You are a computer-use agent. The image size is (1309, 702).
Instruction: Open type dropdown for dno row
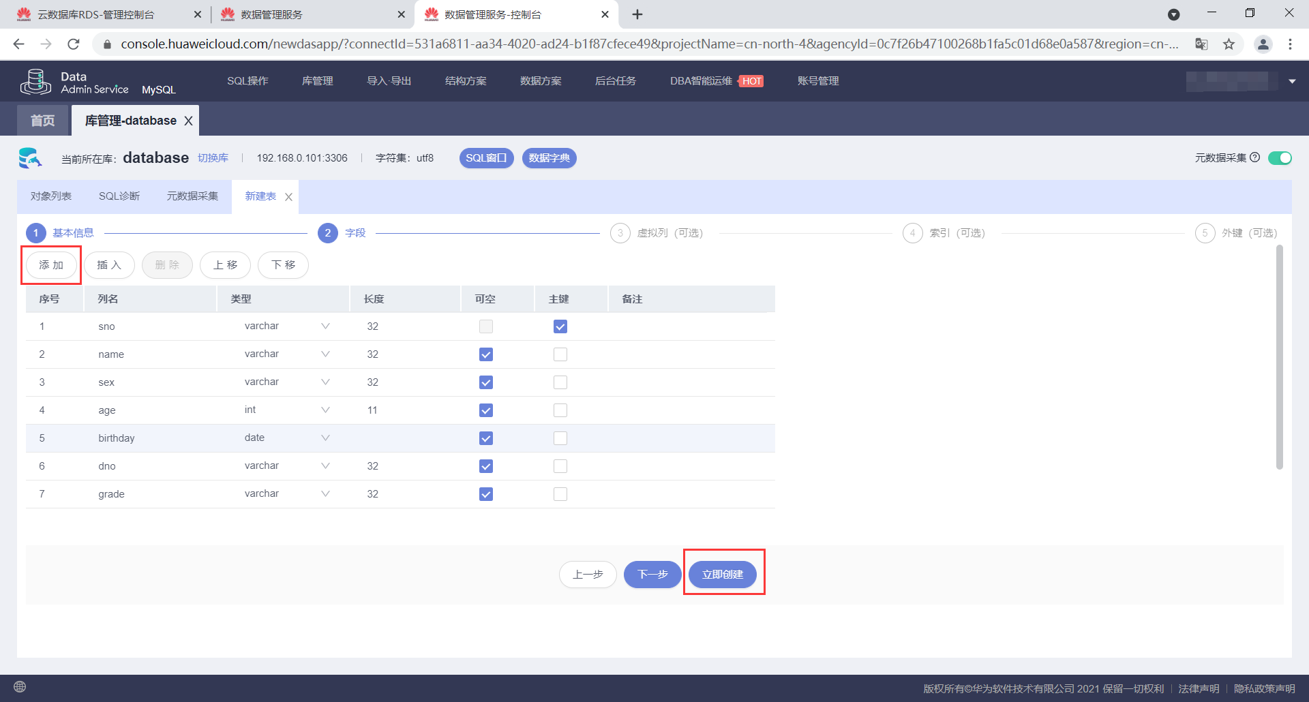point(325,466)
